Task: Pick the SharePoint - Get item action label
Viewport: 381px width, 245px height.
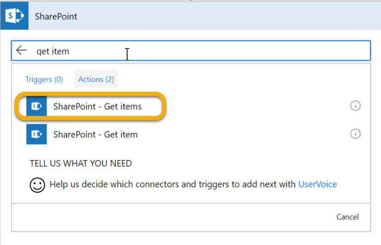Action: pyautogui.click(x=95, y=135)
